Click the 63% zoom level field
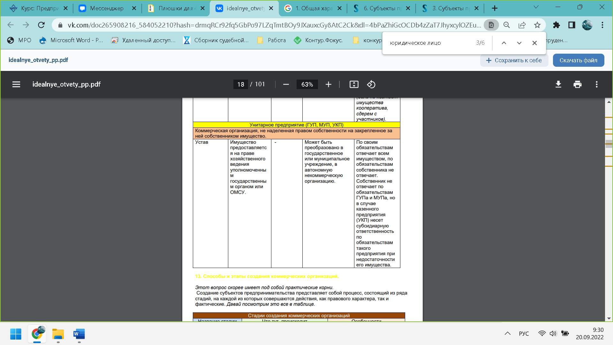613x345 pixels. pos(307,84)
